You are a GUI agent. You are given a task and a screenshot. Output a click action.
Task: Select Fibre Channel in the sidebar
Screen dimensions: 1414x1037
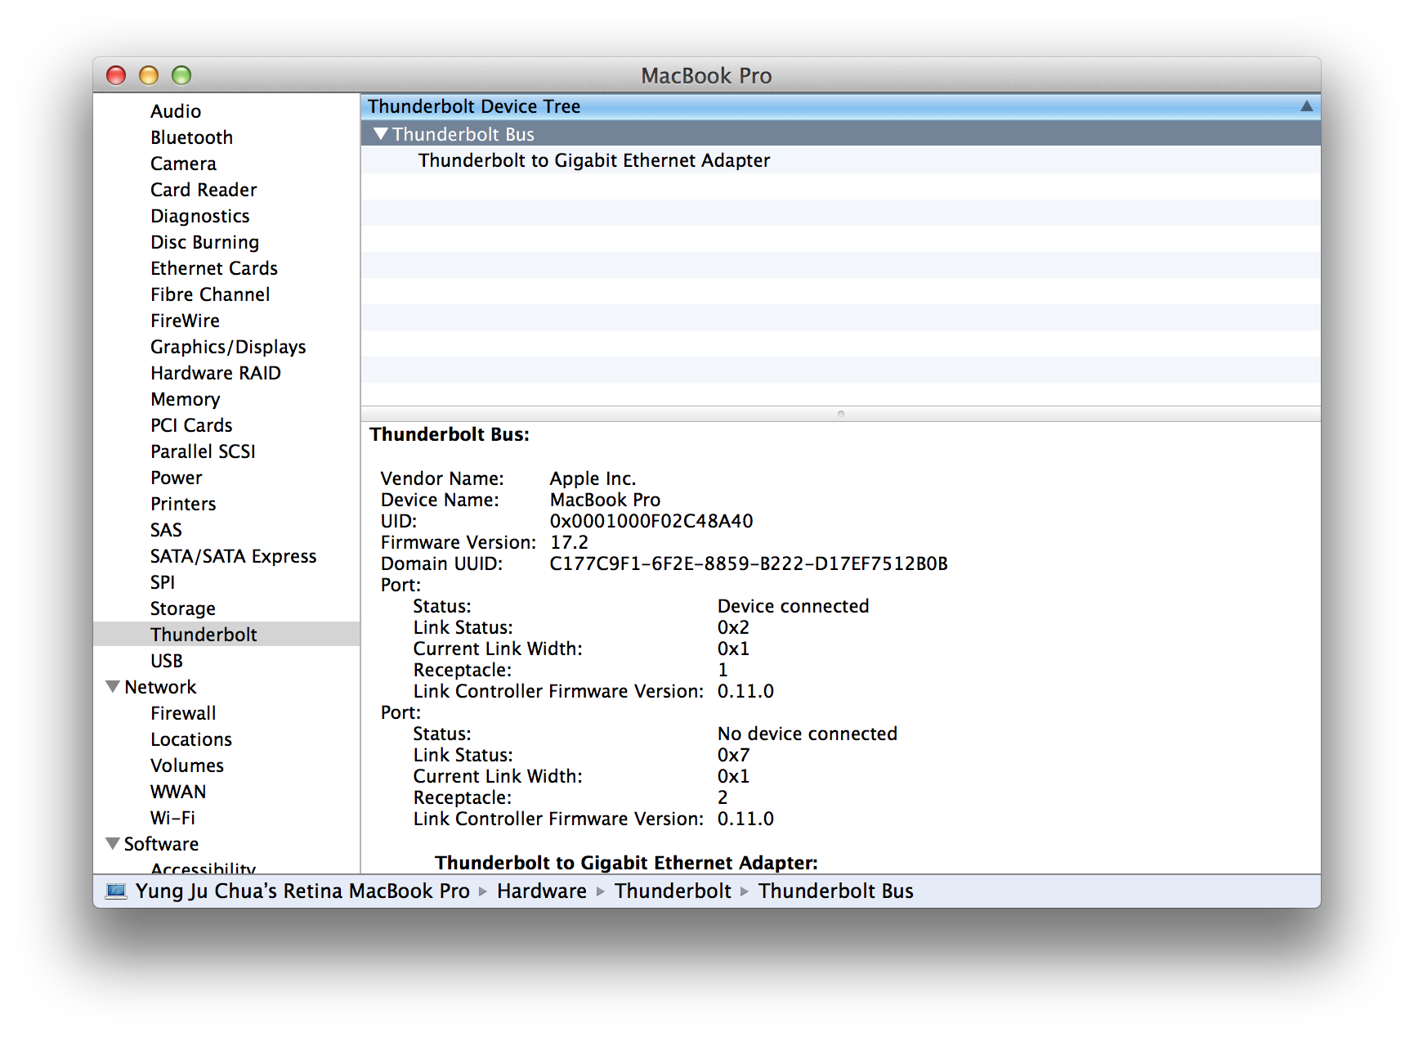[x=210, y=294]
